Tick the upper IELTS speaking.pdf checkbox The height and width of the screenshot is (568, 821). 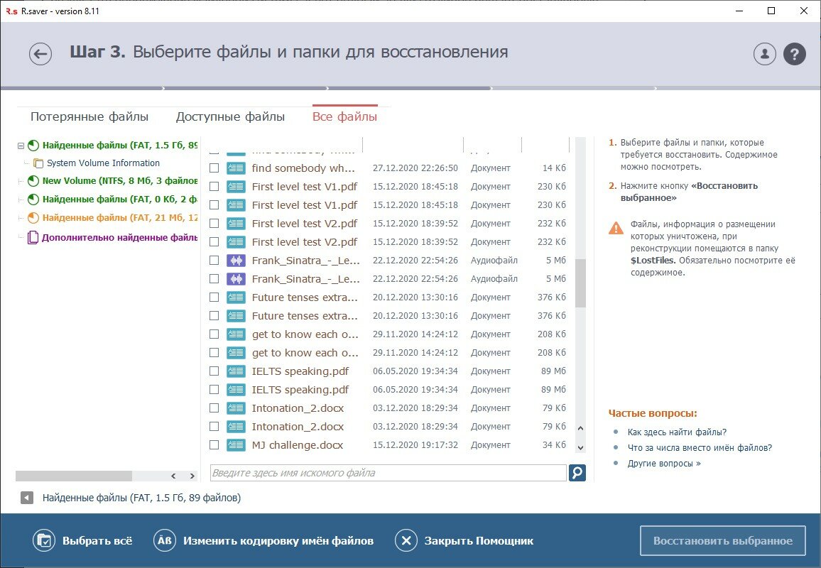click(214, 371)
